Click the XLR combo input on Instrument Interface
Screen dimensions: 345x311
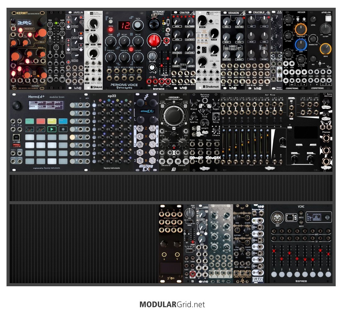(x=154, y=24)
